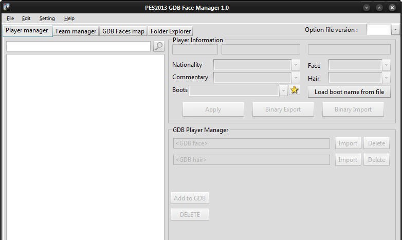Image resolution: width=402 pixels, height=240 pixels.
Task: Focus the player search input field
Action: tap(78, 46)
